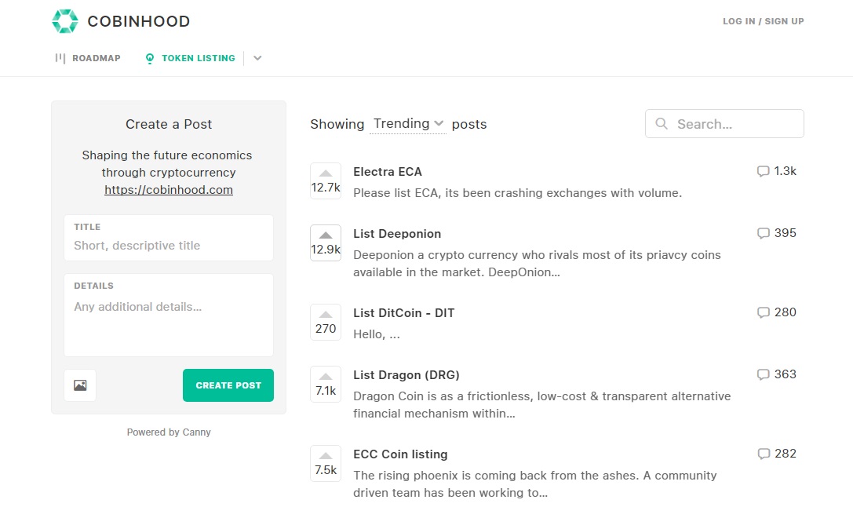This screenshot has width=853, height=507.
Task: Click the Cobinhood logo icon
Action: (x=65, y=21)
